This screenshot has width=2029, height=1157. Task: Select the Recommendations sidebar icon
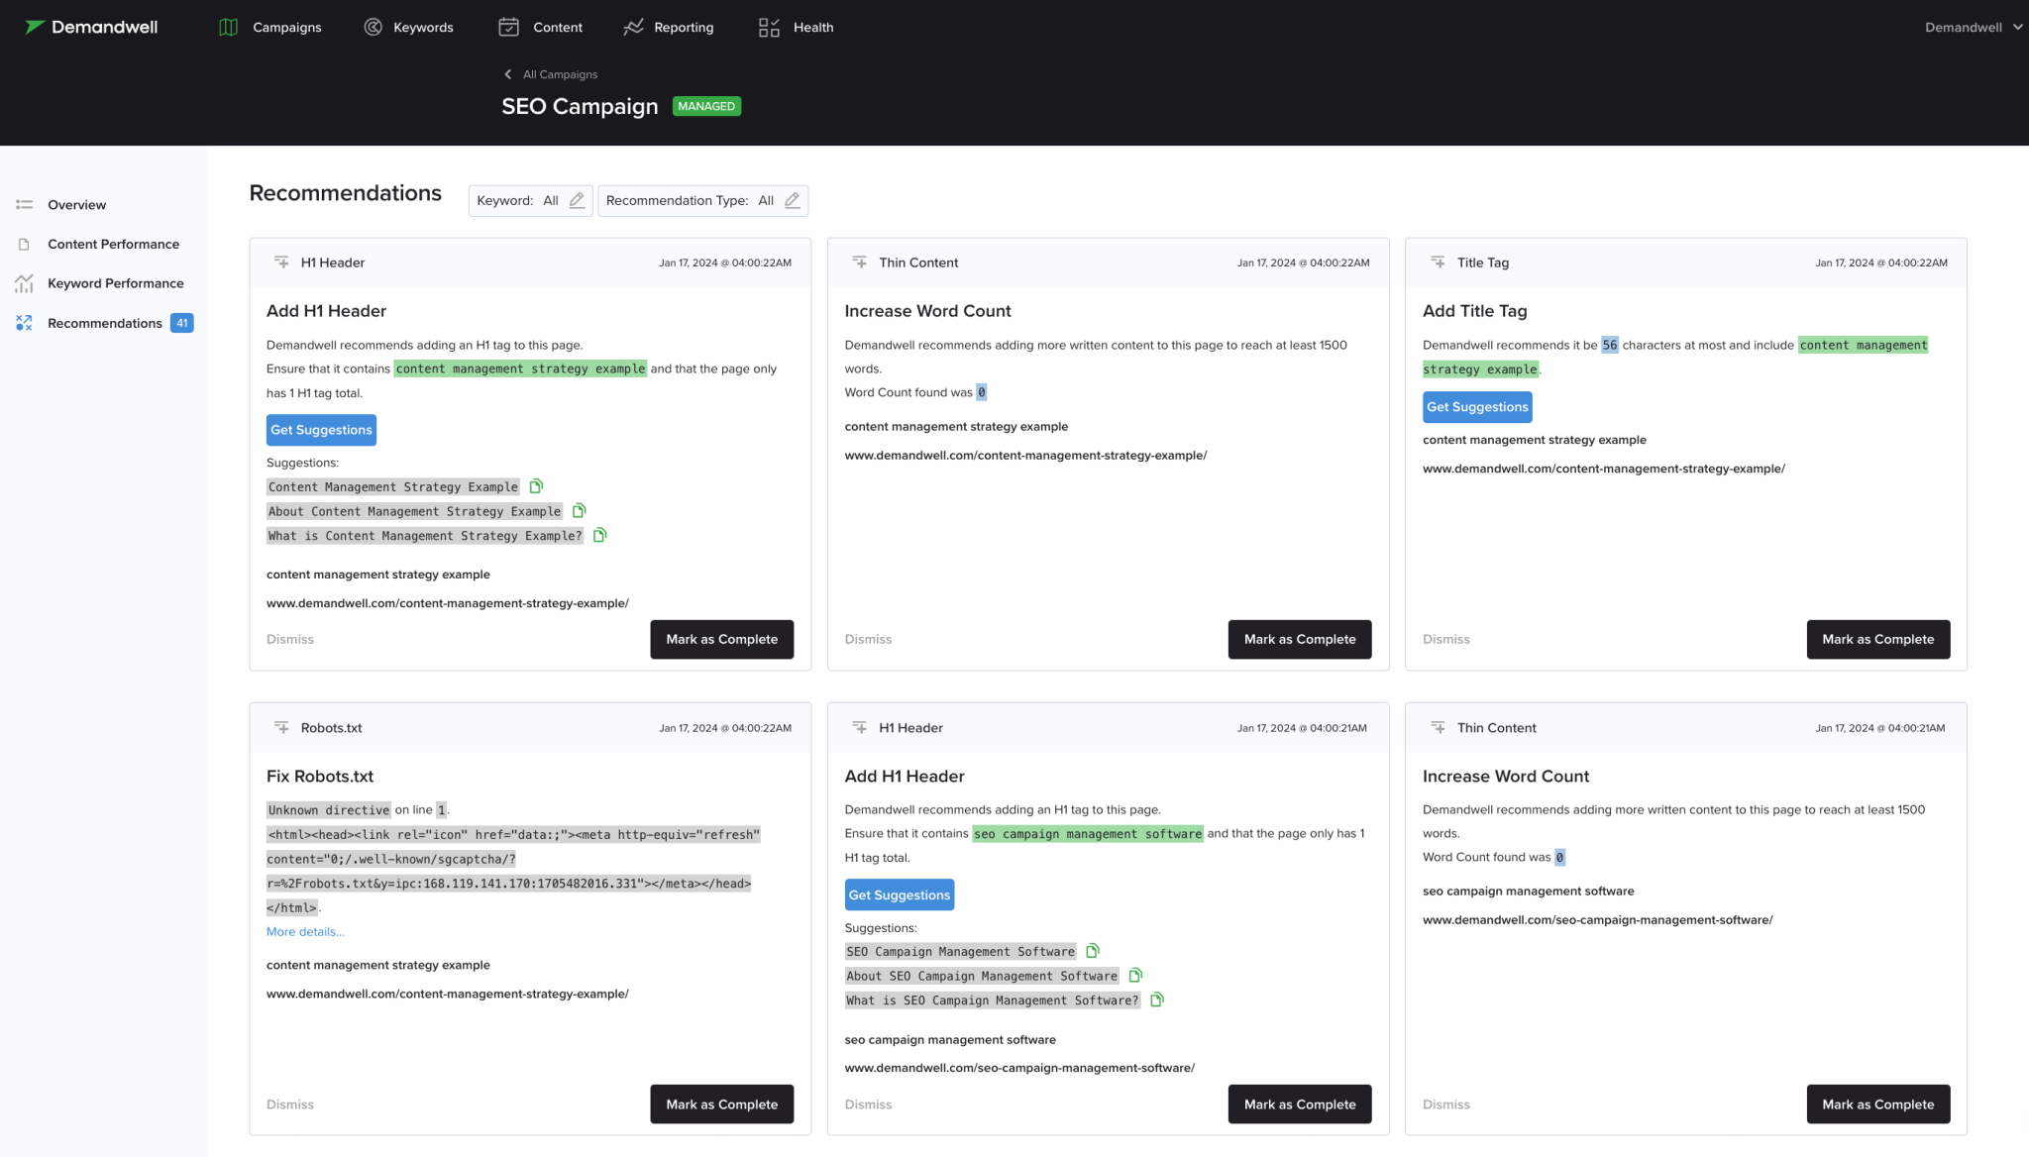point(24,322)
